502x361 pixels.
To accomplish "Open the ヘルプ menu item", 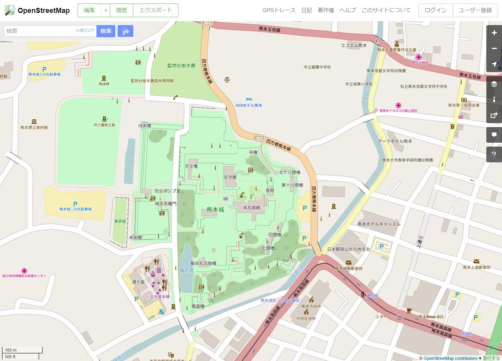I will tap(348, 10).
